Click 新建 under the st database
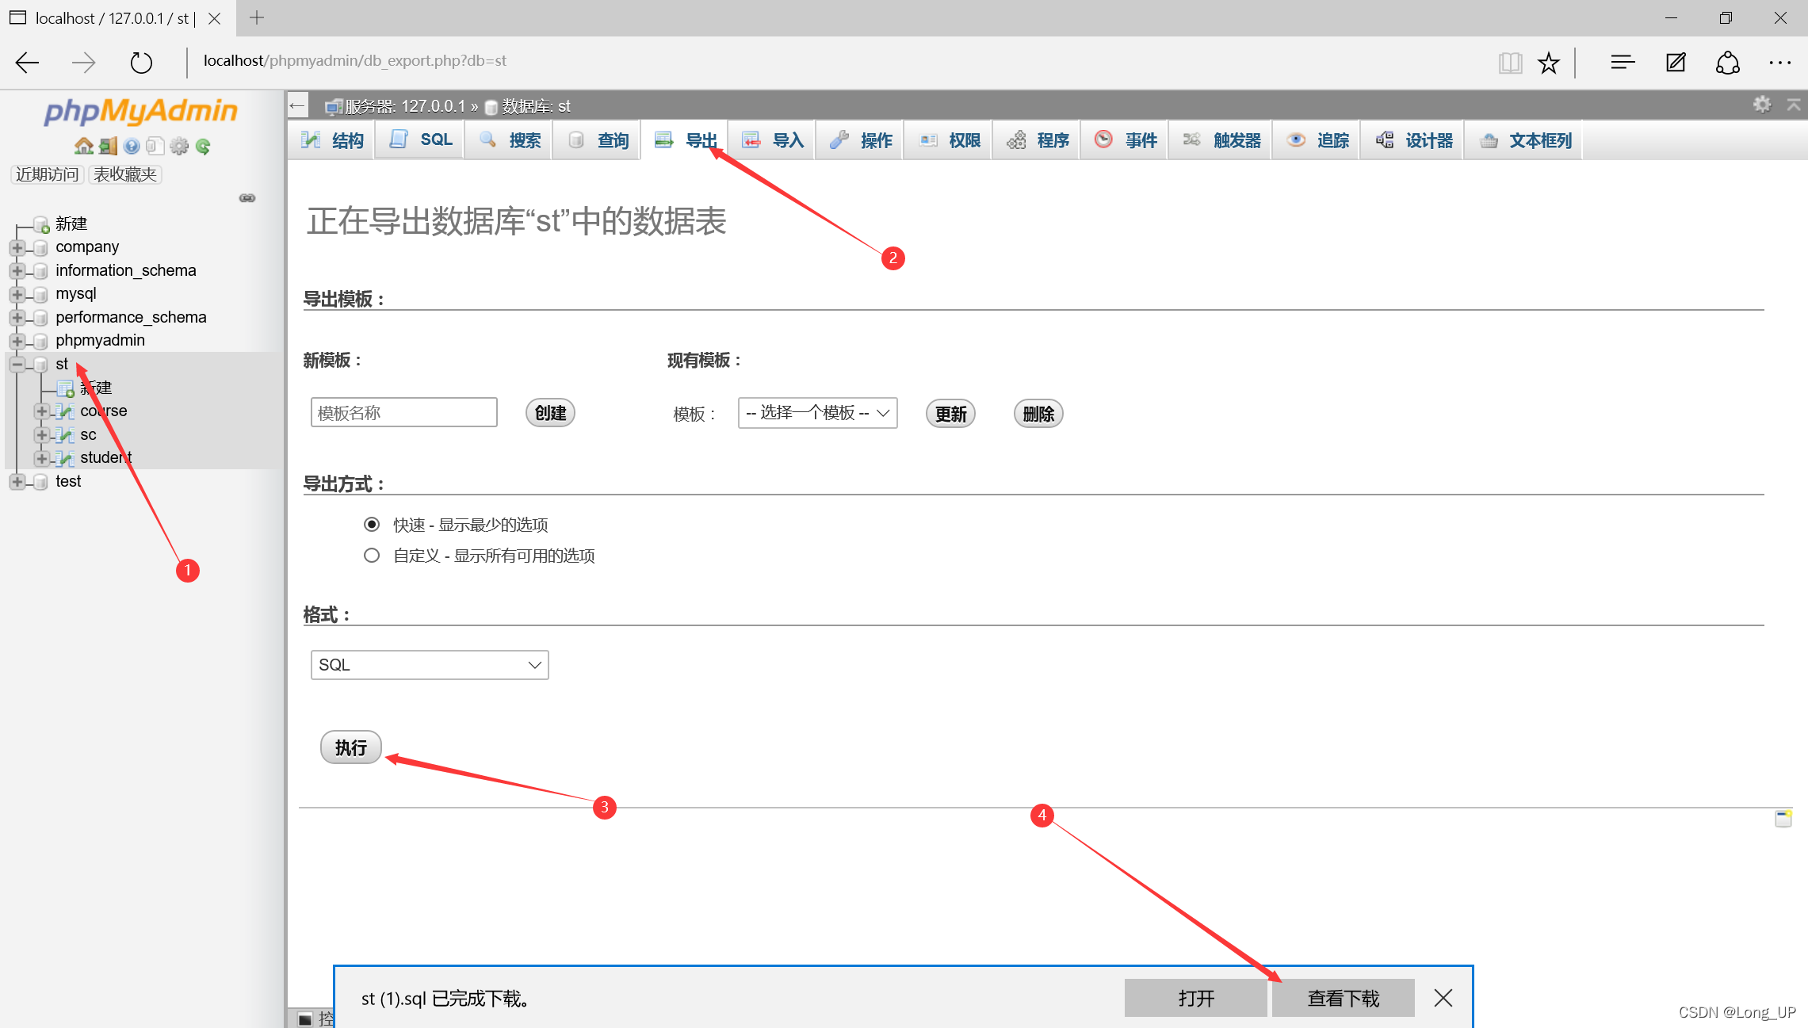This screenshot has width=1808, height=1028. click(96, 388)
